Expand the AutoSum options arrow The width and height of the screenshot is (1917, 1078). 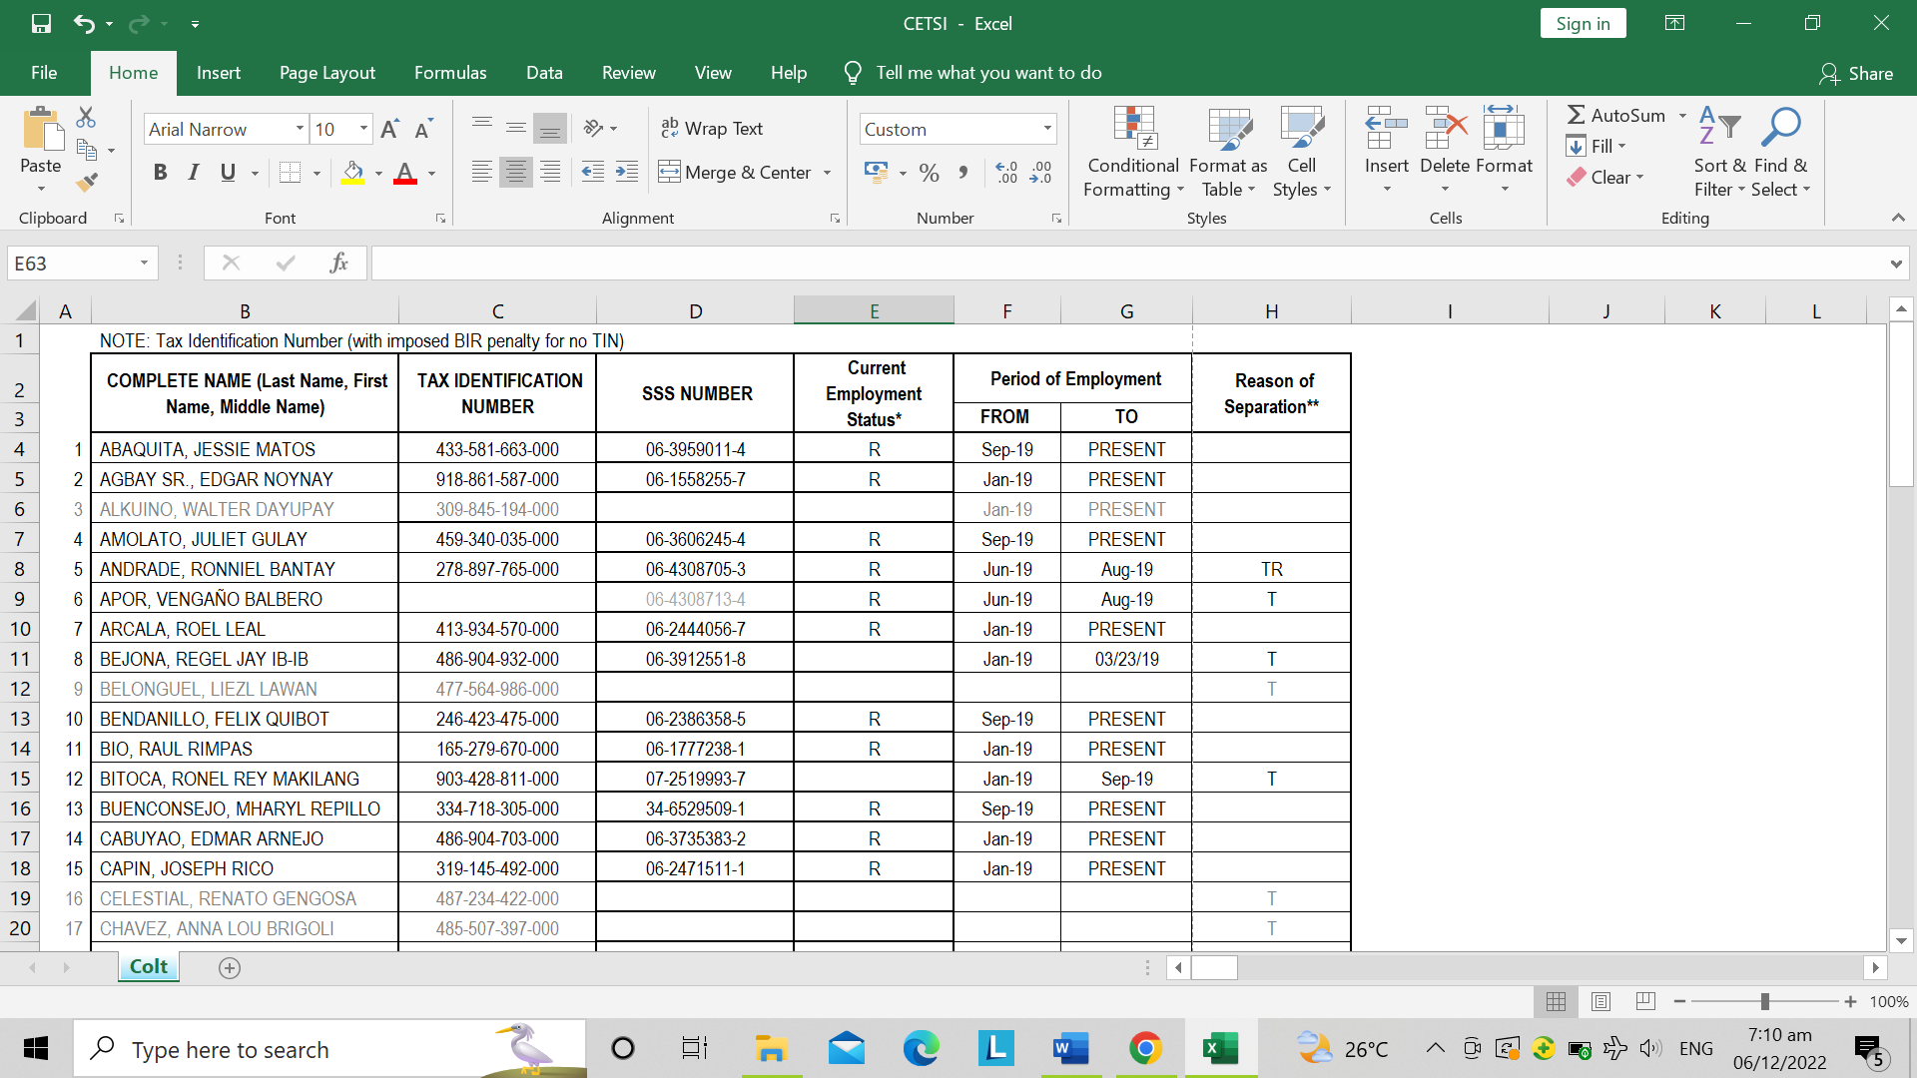1682,116
